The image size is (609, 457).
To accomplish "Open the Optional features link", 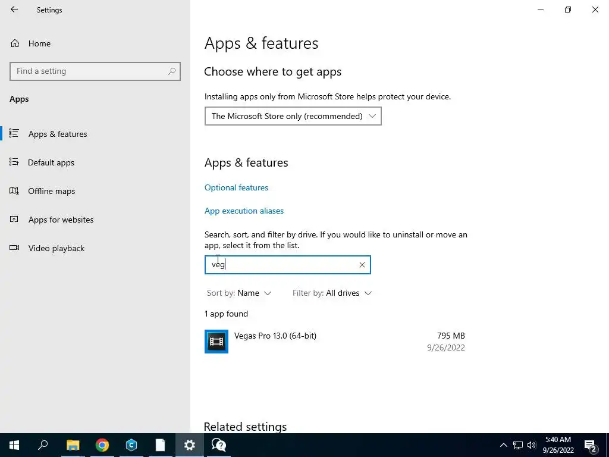I will coord(236,187).
